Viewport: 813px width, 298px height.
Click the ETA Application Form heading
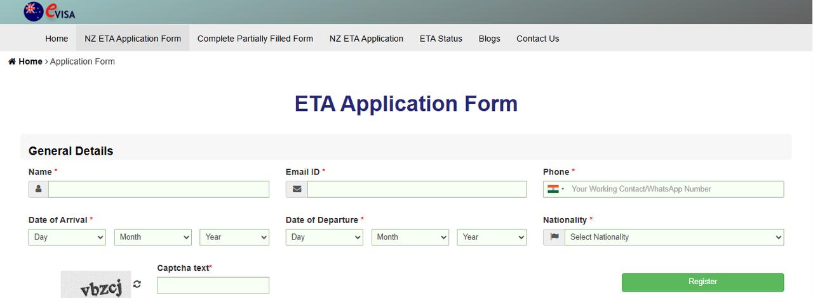coord(406,104)
